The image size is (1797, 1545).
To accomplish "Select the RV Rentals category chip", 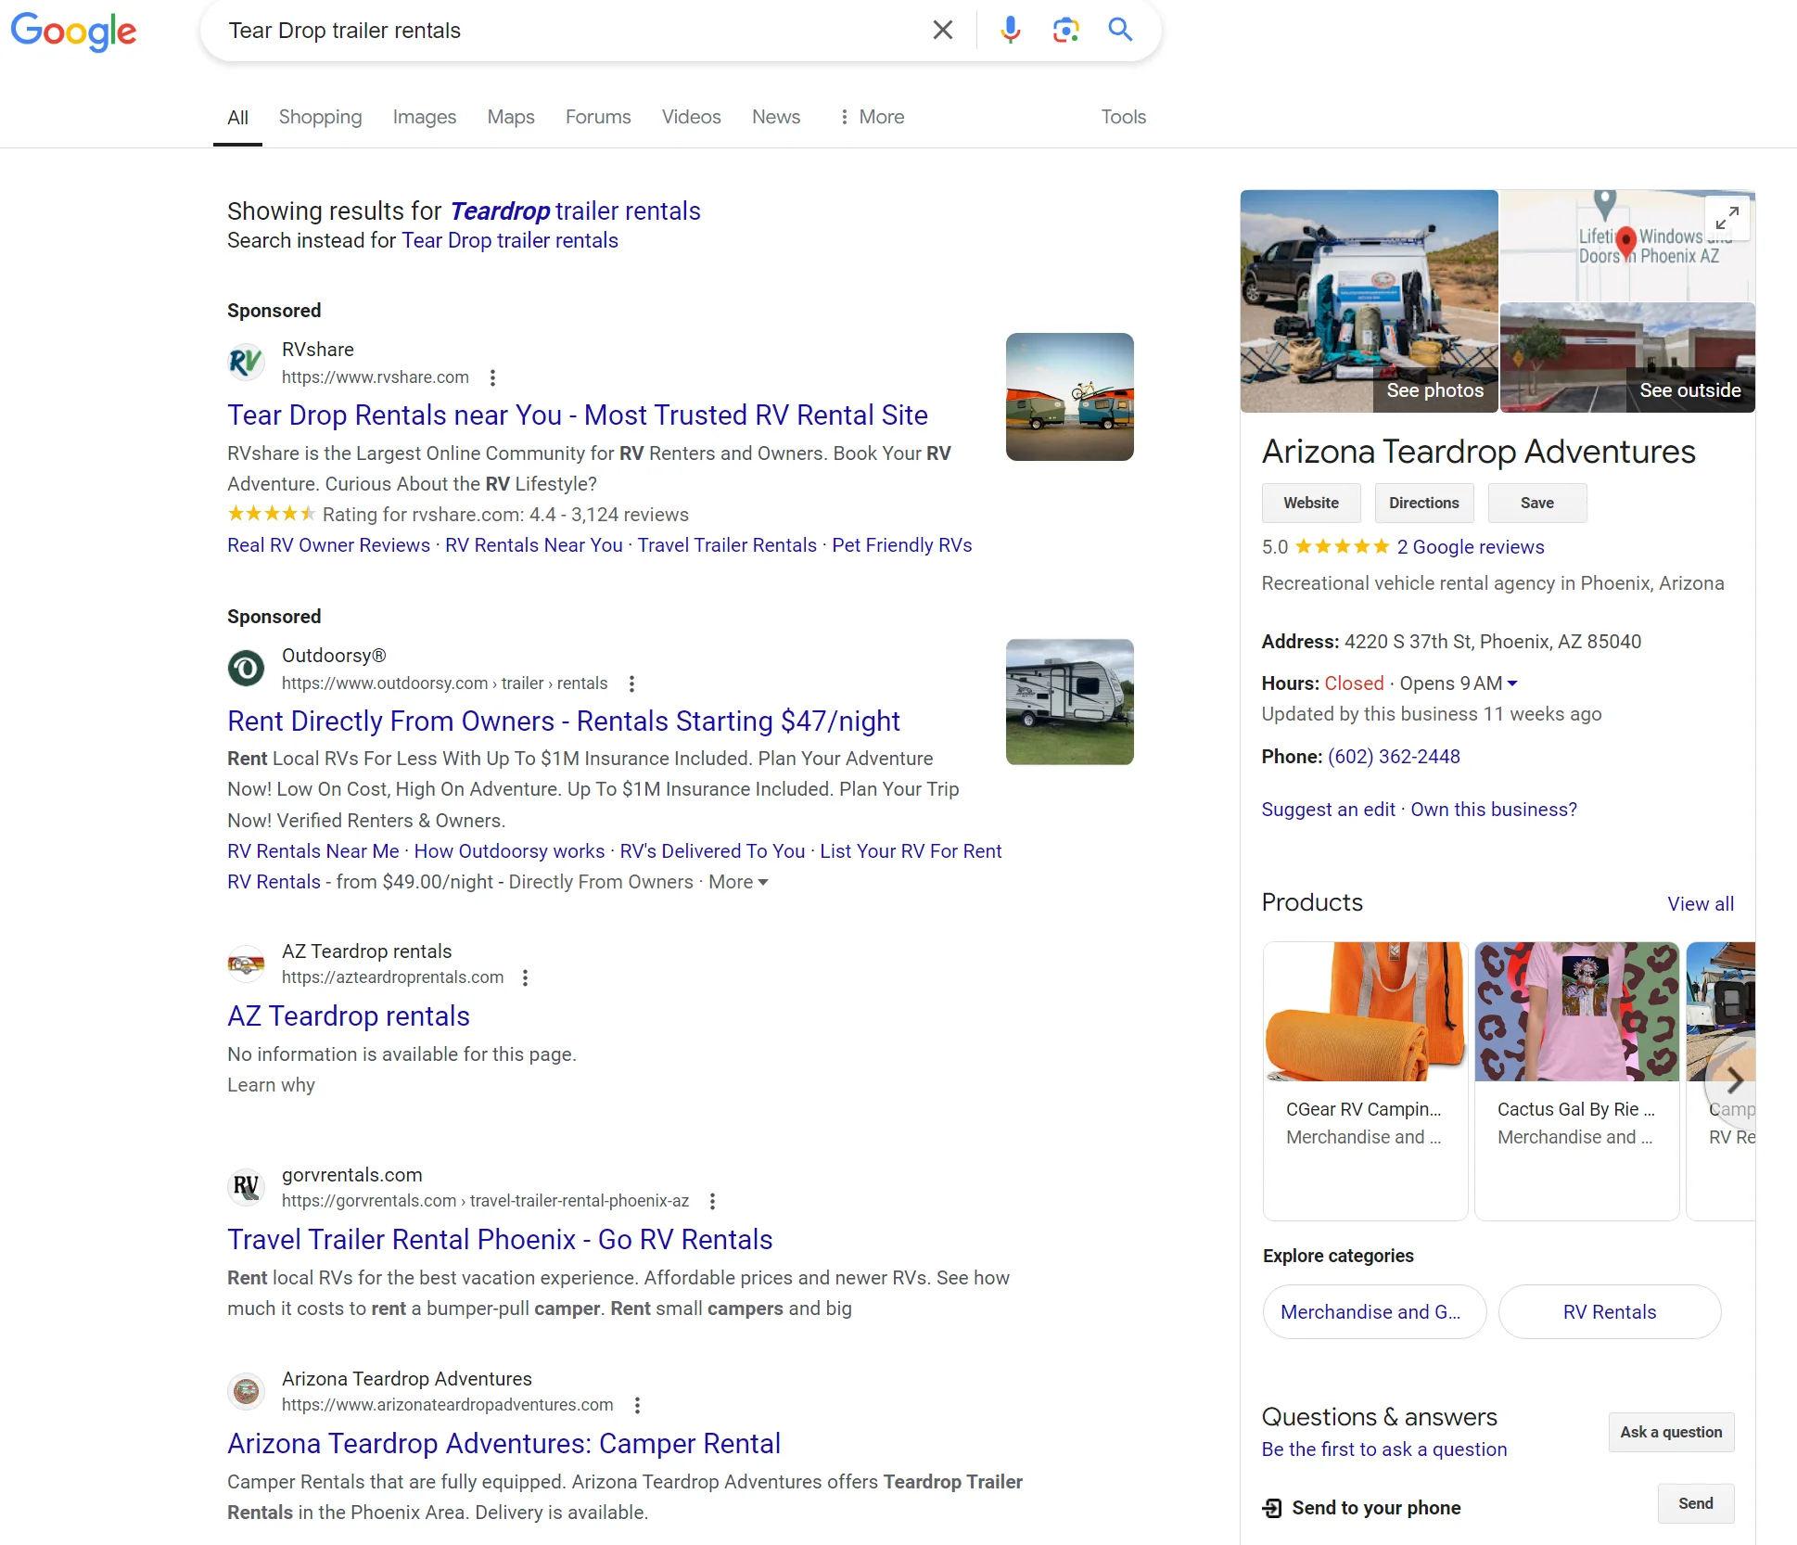I will pos(1609,1311).
